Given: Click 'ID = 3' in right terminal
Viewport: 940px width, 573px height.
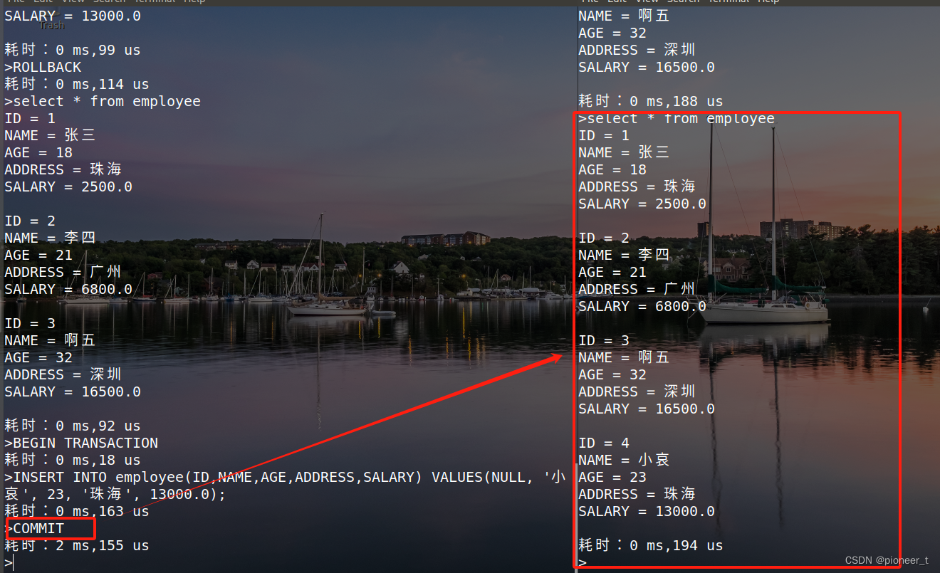Looking at the screenshot, I should point(604,341).
